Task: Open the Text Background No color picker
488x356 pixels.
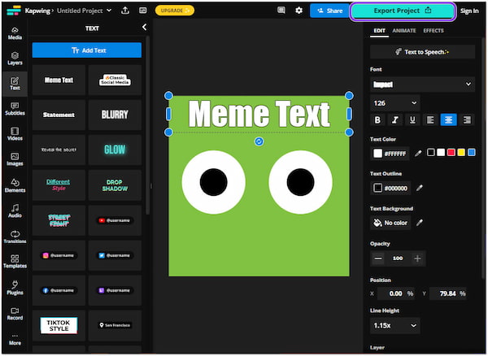Action: click(390, 223)
